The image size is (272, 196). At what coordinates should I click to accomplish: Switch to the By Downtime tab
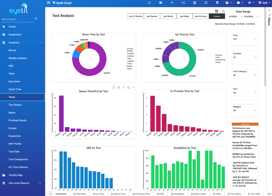pyautogui.click(x=79, y=194)
